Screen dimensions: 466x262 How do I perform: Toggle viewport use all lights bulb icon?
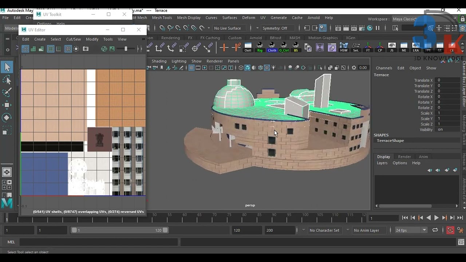(x=273, y=68)
